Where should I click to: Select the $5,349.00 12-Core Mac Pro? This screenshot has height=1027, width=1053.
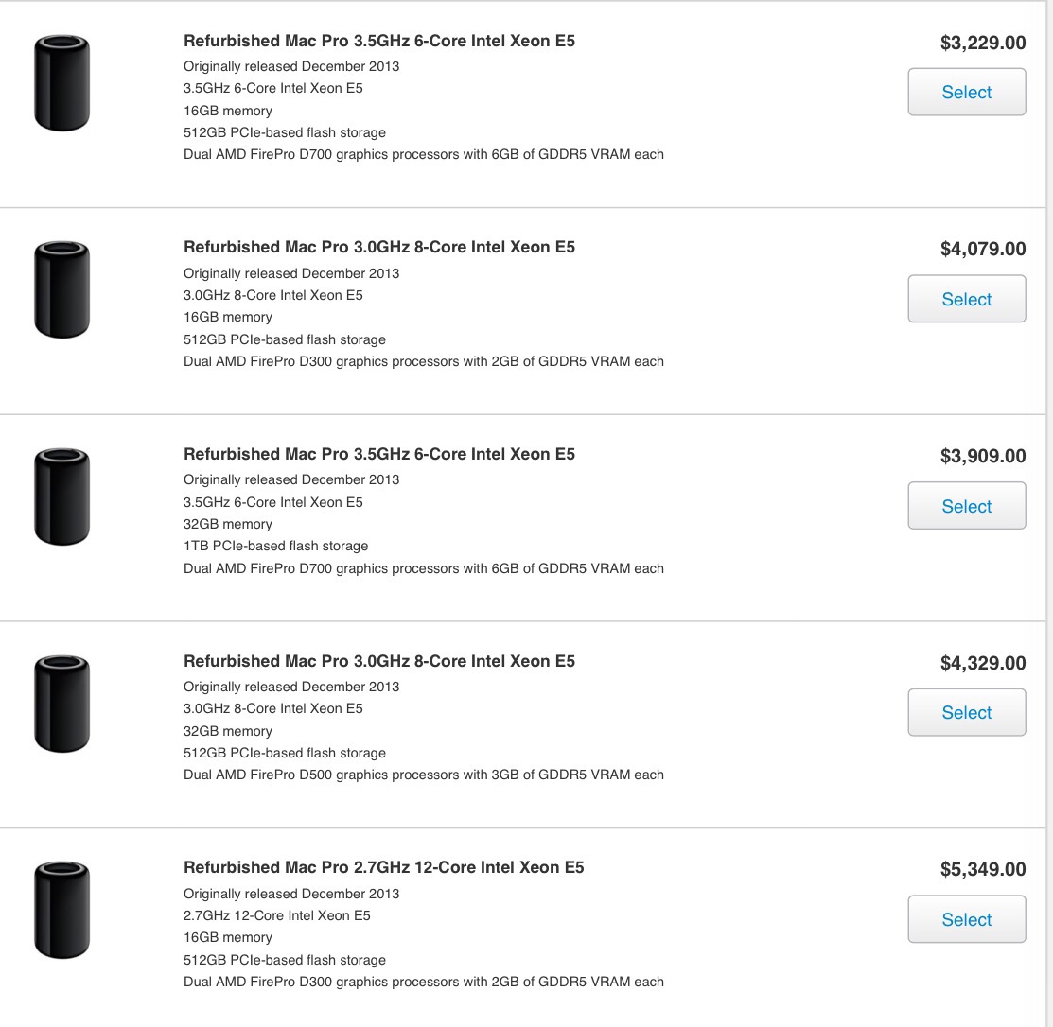pyautogui.click(x=966, y=919)
